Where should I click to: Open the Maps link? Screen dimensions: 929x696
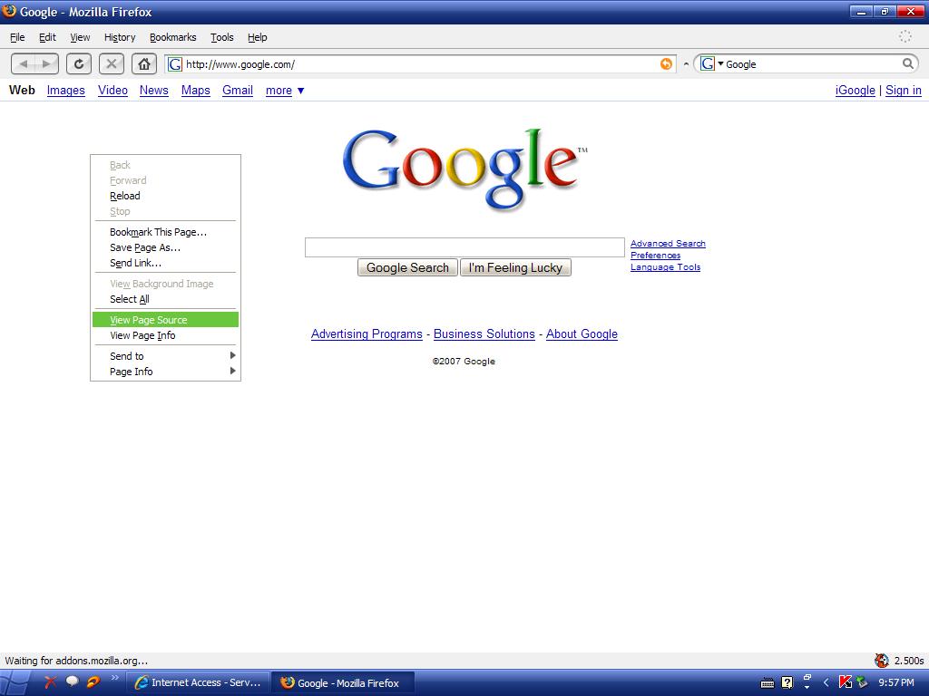point(196,91)
